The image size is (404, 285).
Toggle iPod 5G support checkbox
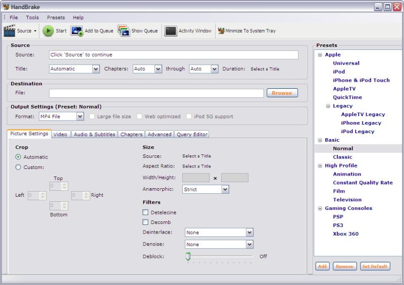[x=189, y=117]
